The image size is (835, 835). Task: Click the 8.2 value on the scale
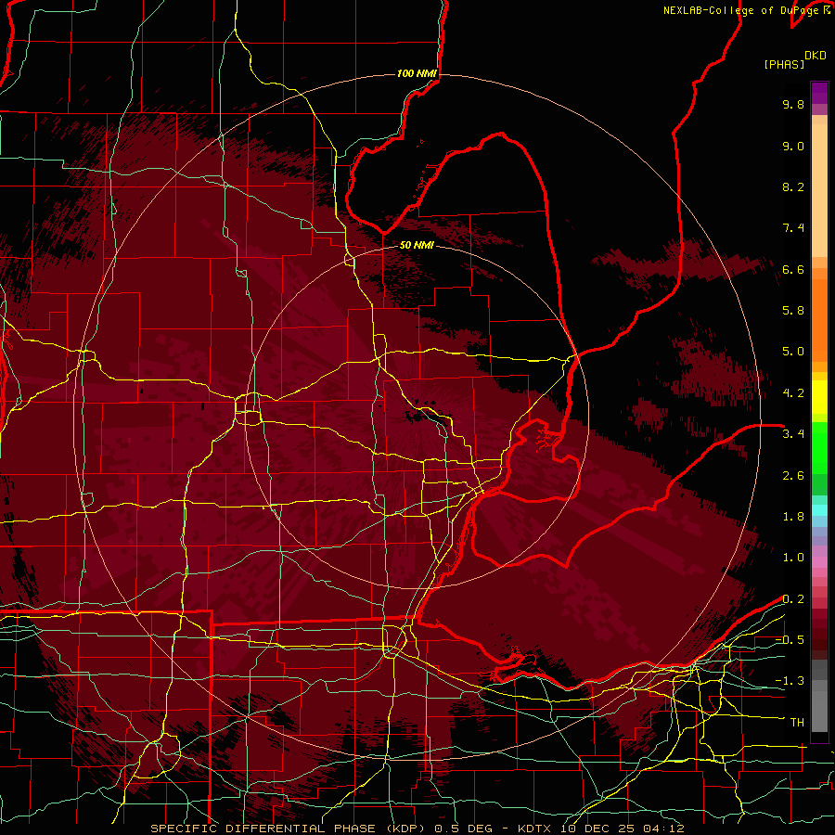coord(793,186)
